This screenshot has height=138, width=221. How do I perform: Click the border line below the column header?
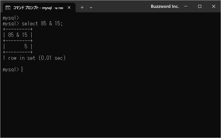point(18,41)
